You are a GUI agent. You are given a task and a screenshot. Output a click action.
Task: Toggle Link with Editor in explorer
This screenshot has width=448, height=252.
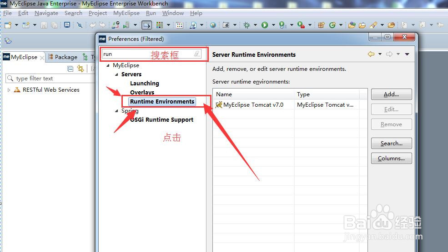tap(81, 69)
